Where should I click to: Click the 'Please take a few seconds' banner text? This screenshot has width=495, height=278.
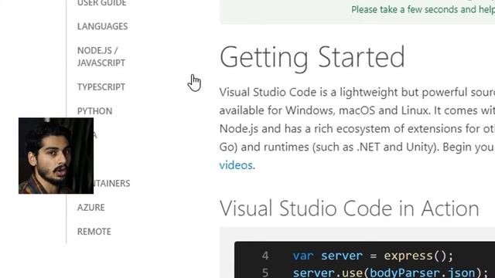[423, 9]
